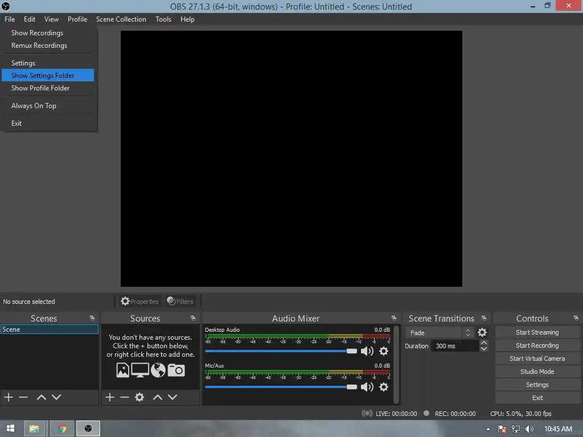583x437 pixels.
Task: Undock the Audio Mixer panel
Action: (x=394, y=318)
